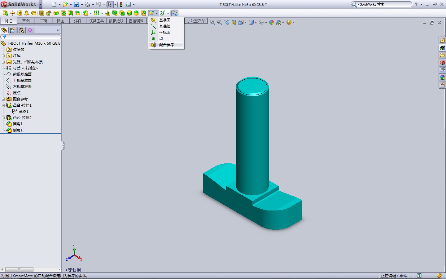Select 前视基准面 in the feature tree
Screen dimensions: 446x279
[22, 74]
